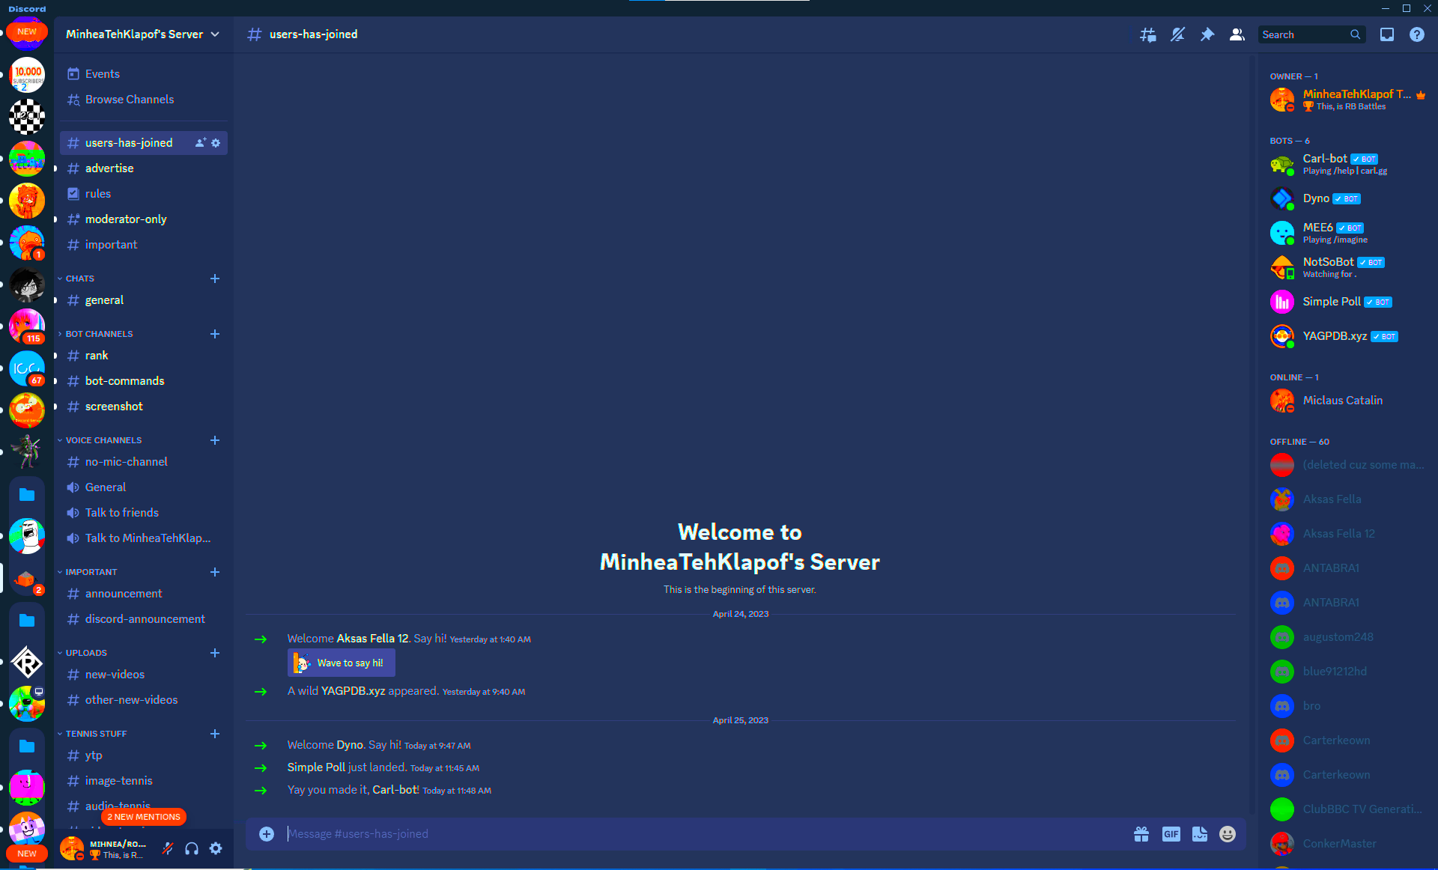Screen dimensions: 1438x870
Task: Join the General voice channel
Action: pyautogui.click(x=144, y=487)
